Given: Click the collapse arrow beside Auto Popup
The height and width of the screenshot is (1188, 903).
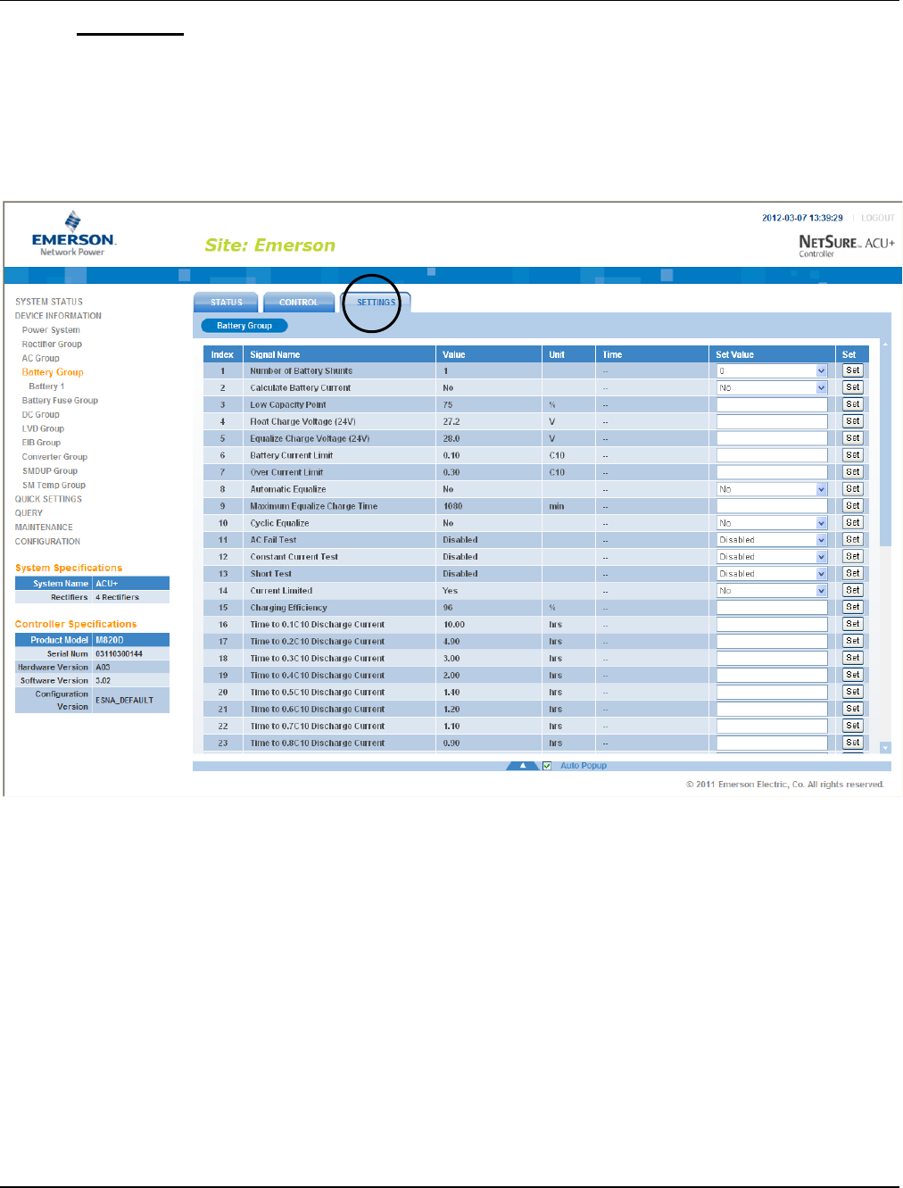Looking at the screenshot, I should point(522,766).
